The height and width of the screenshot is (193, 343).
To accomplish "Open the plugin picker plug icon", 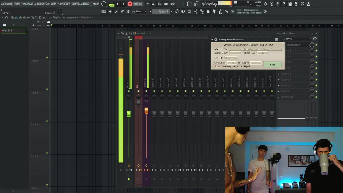I will tap(214, 12).
